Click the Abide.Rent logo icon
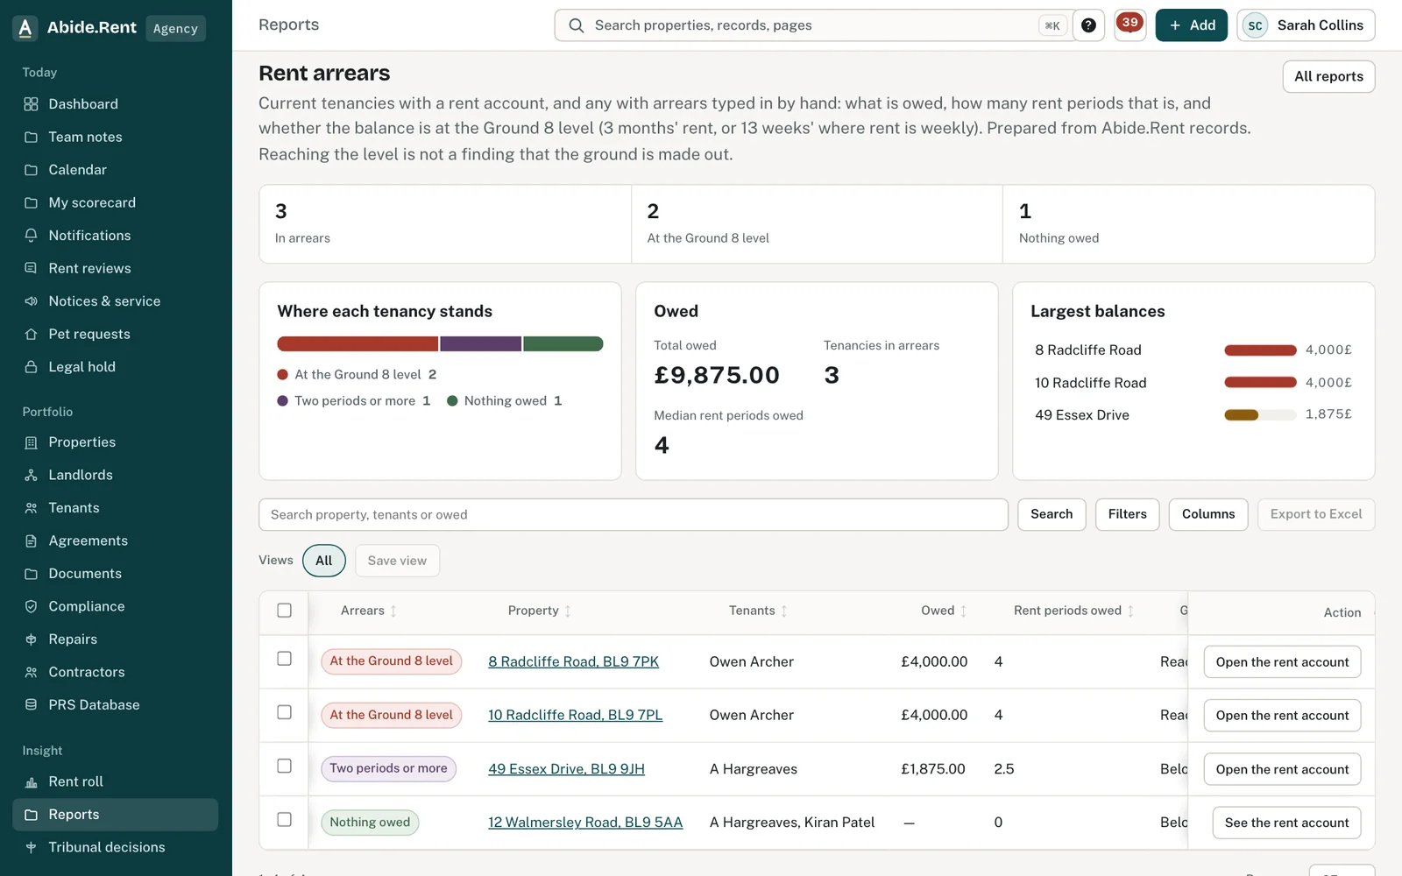 tap(25, 28)
